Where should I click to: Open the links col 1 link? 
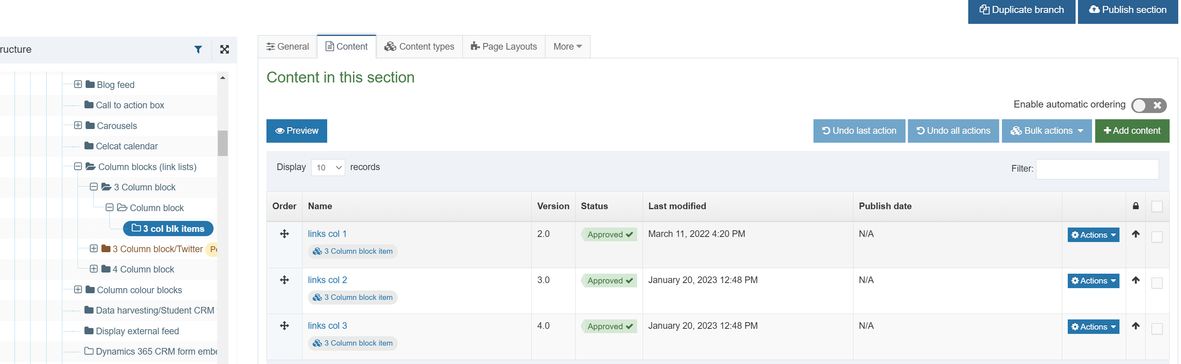[327, 234]
